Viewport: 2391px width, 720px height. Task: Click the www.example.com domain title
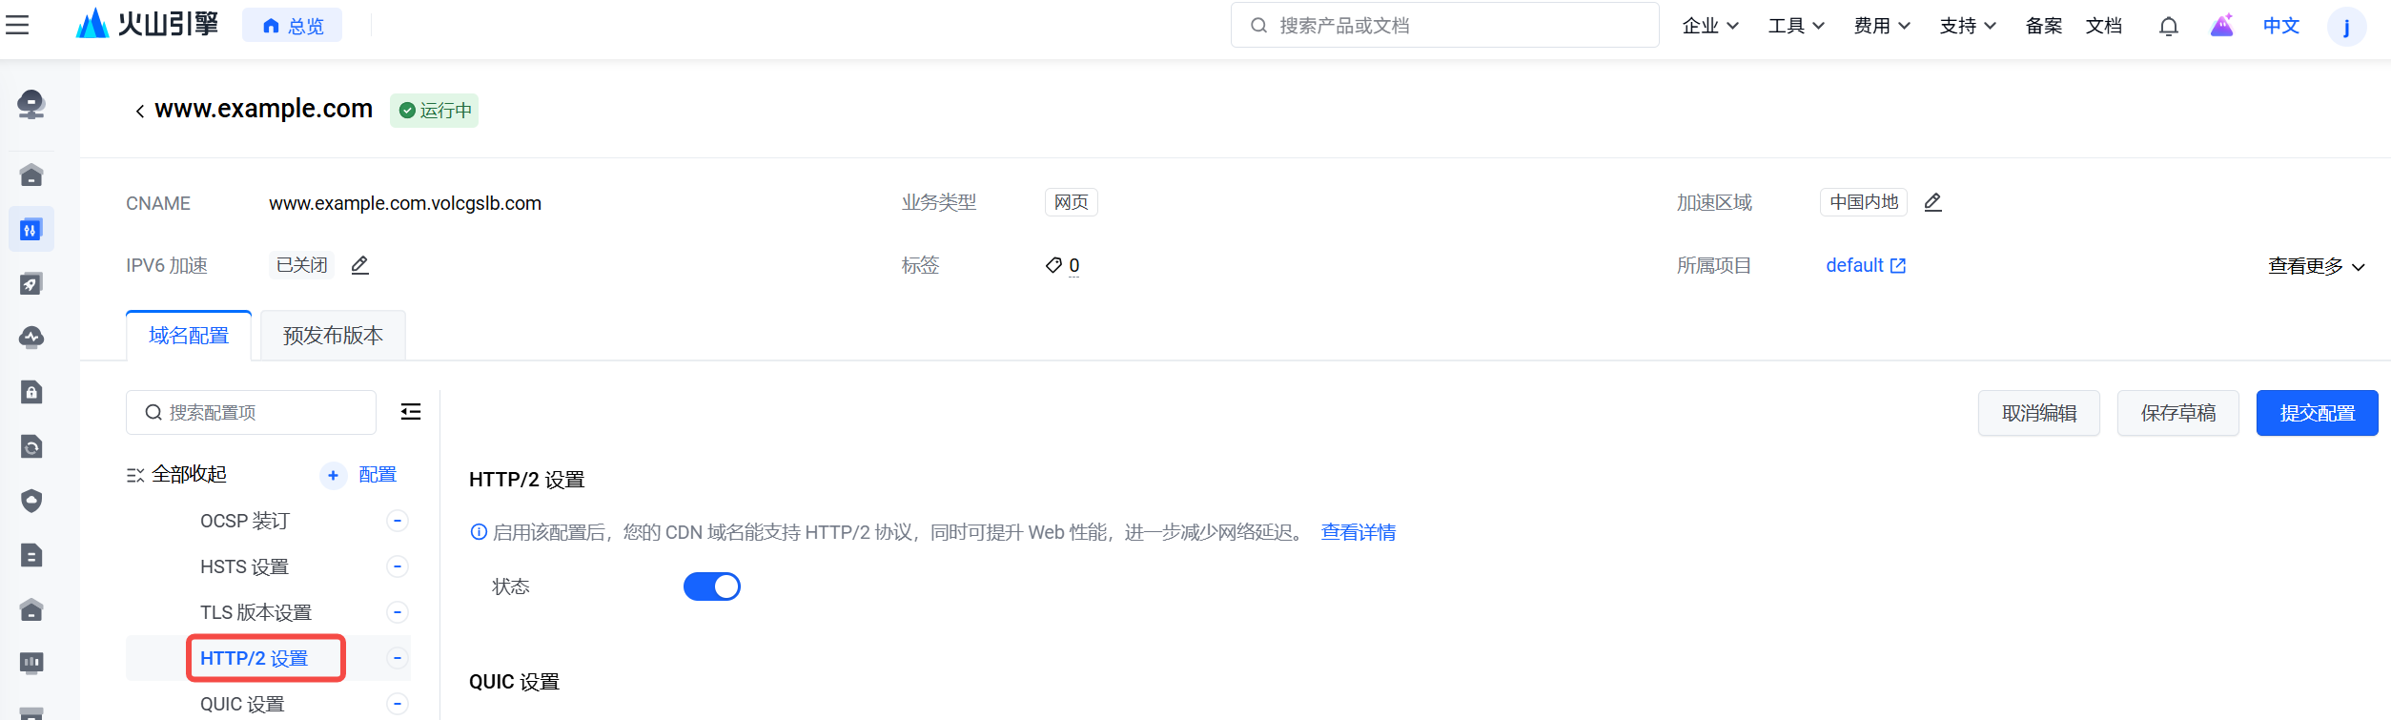(264, 109)
